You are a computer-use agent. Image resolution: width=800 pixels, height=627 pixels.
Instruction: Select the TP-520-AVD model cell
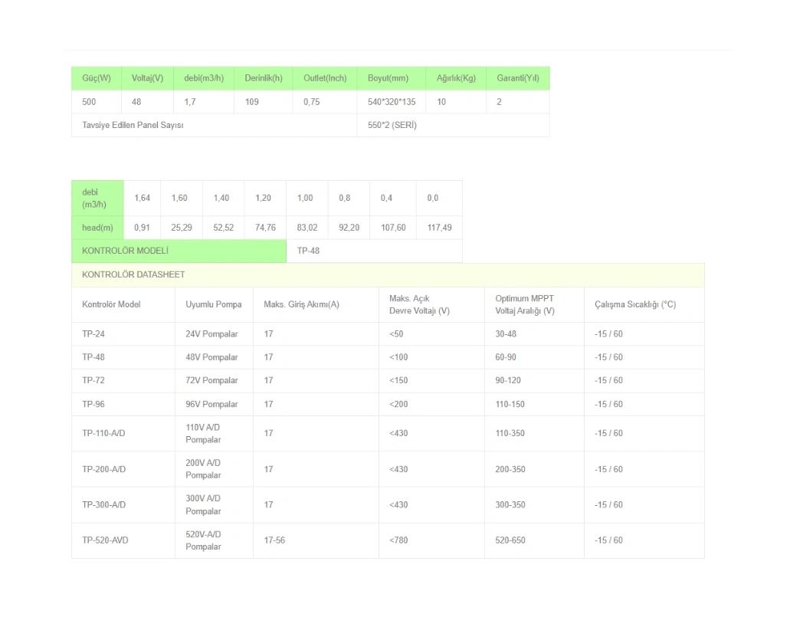tap(105, 540)
